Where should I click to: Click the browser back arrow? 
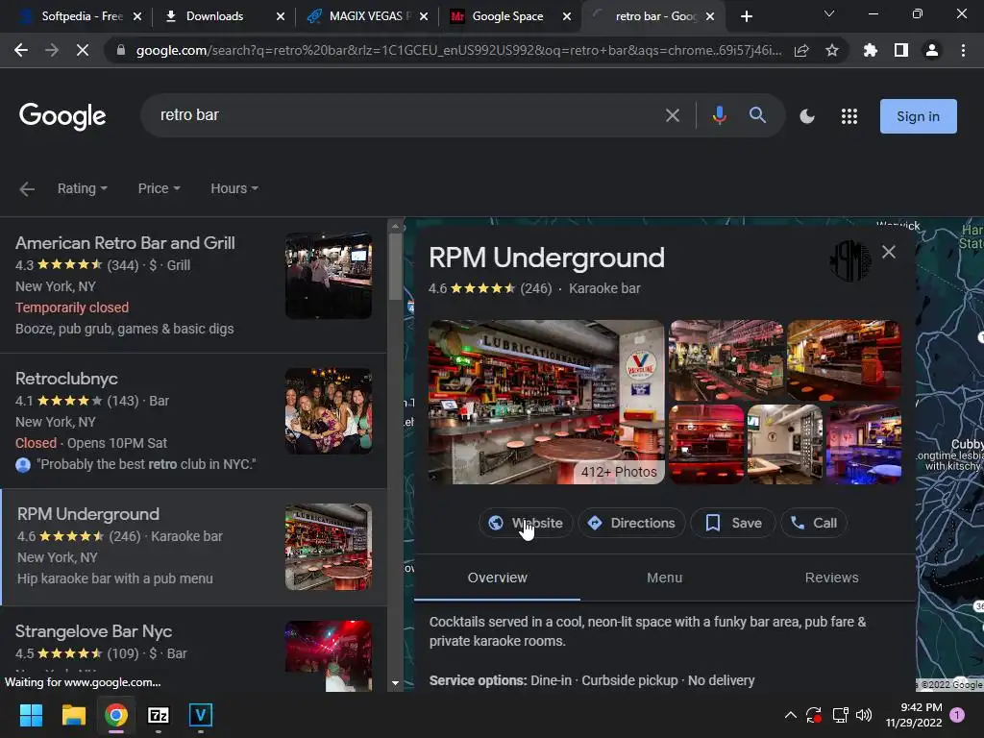tap(21, 50)
